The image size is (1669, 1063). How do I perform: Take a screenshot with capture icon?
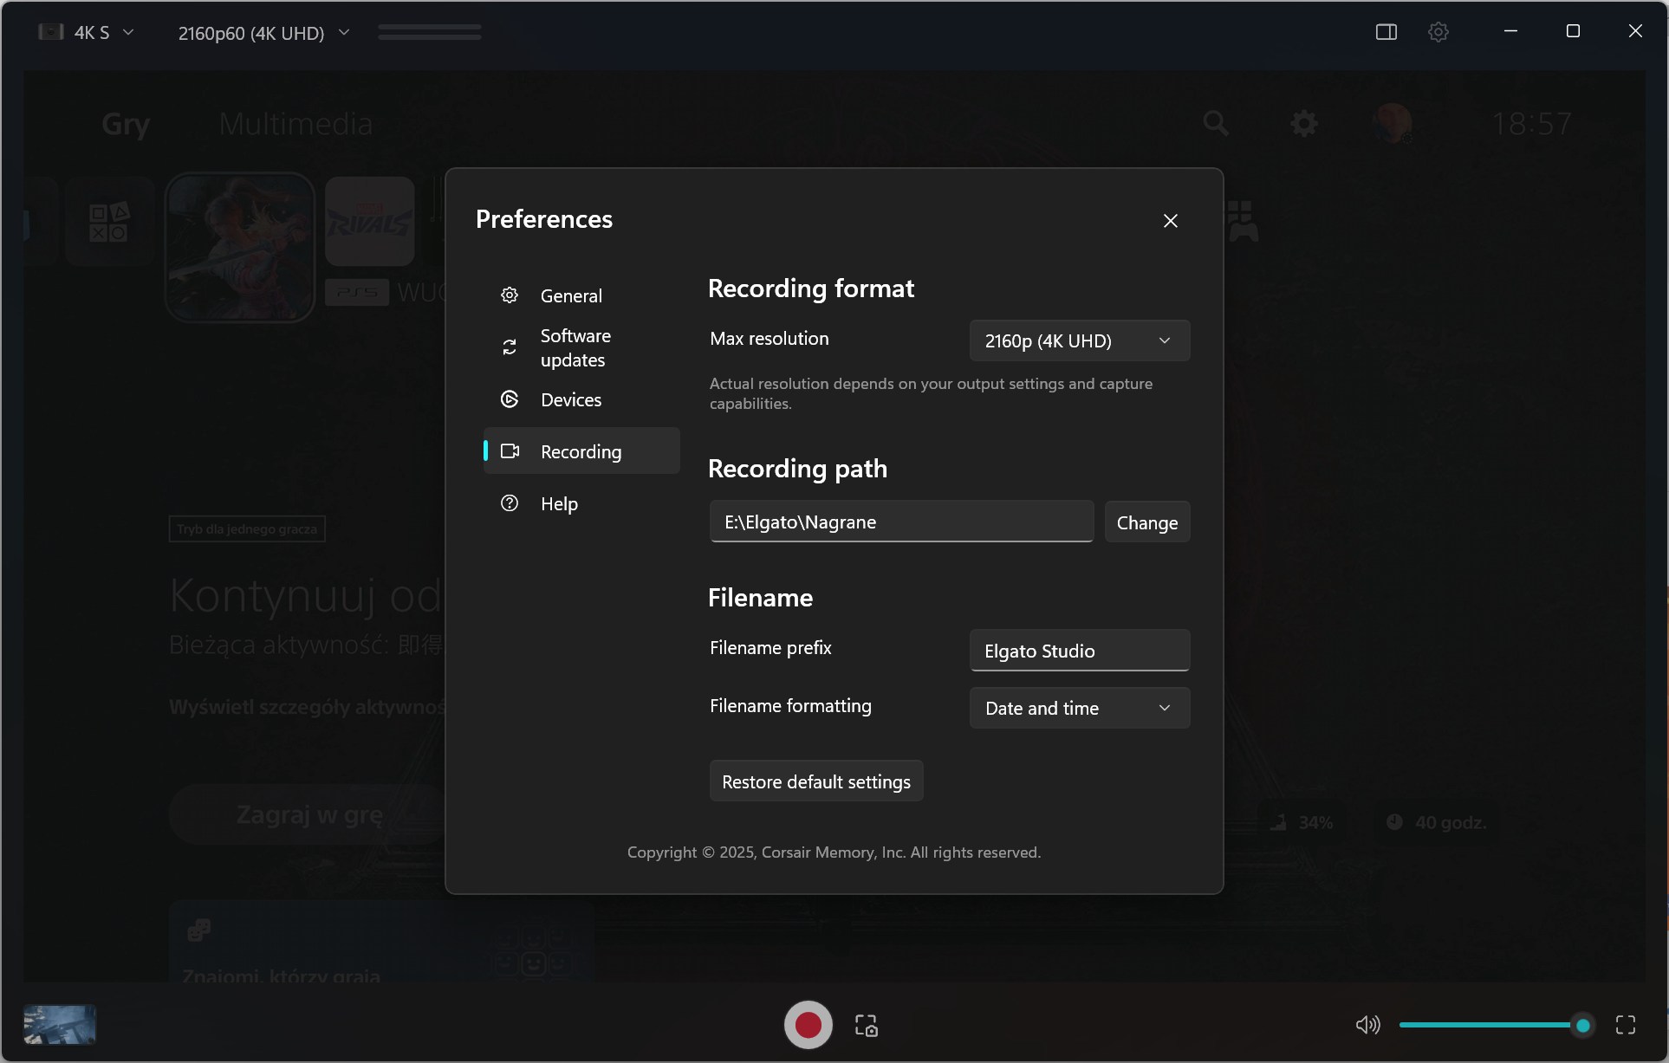(x=866, y=1025)
